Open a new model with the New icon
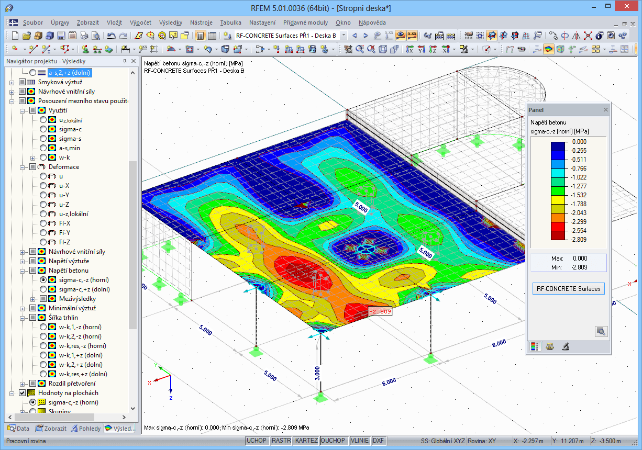The width and height of the screenshot is (642, 450). click(x=14, y=35)
